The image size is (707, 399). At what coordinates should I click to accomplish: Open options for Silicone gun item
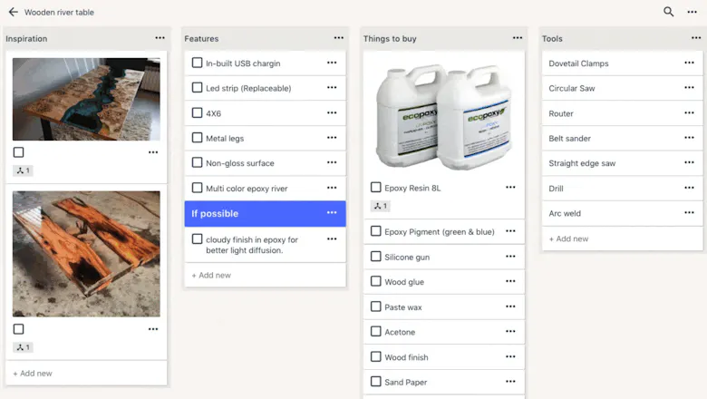pyautogui.click(x=510, y=256)
